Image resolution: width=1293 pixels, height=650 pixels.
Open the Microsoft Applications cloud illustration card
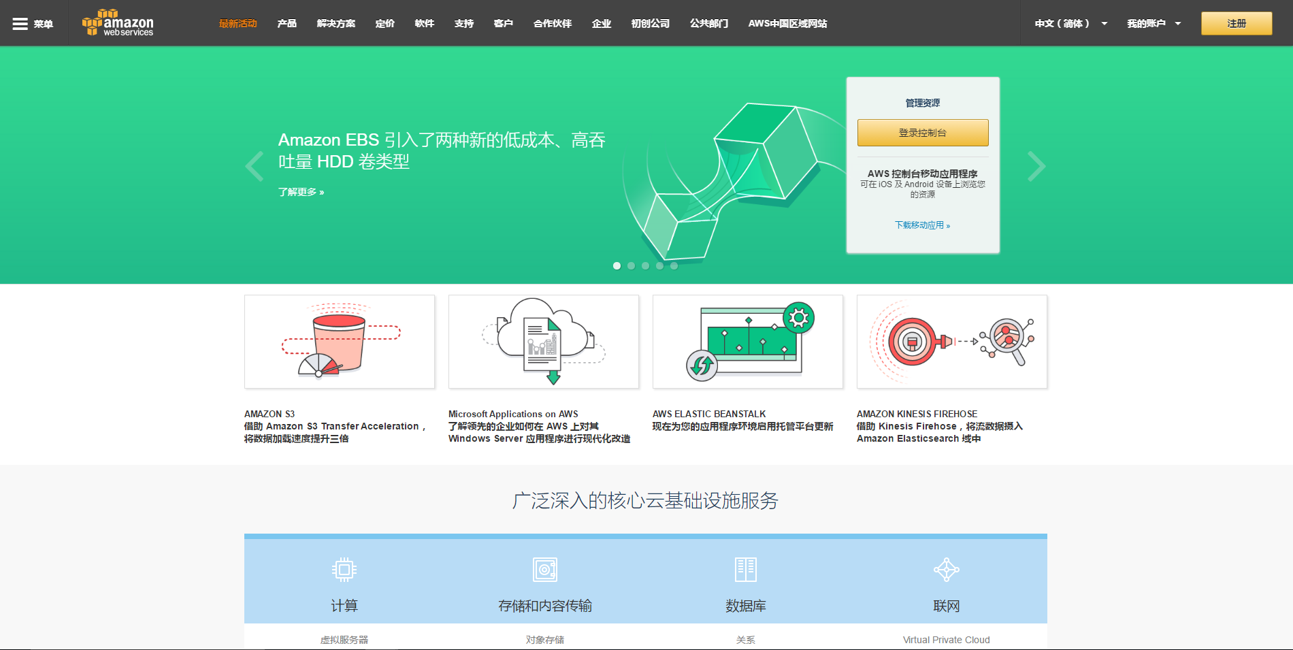544,342
